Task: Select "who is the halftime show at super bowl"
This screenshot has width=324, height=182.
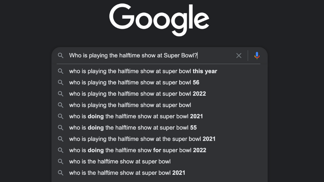Action: pos(120,161)
